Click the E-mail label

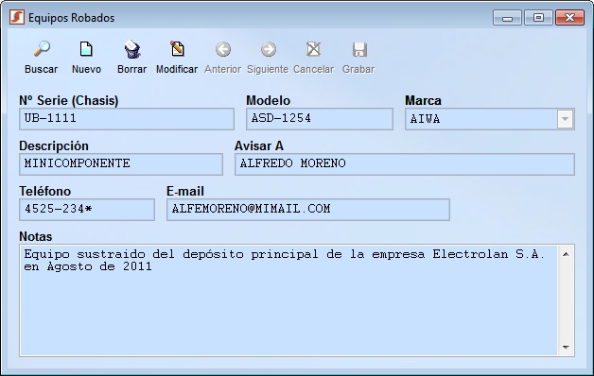(185, 191)
